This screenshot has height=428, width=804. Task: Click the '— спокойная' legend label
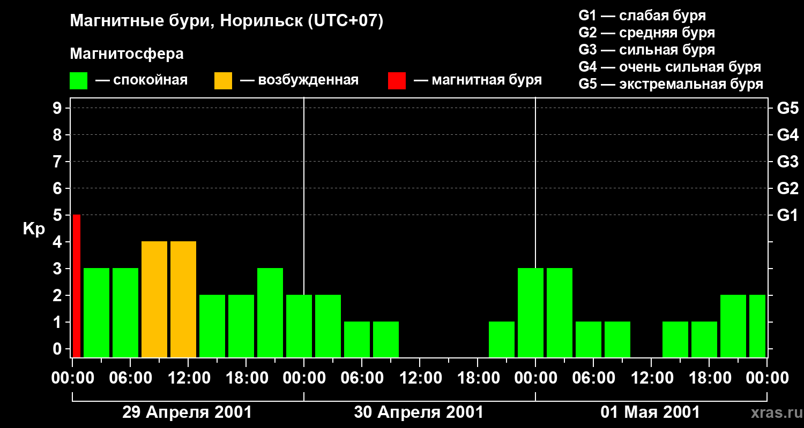click(142, 80)
